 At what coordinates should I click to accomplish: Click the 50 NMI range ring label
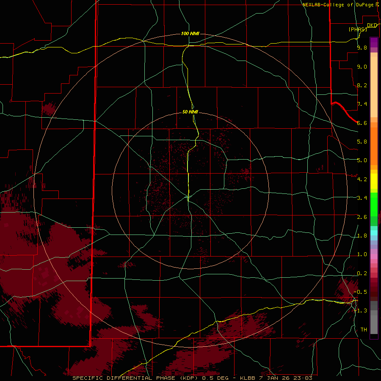tap(190, 112)
